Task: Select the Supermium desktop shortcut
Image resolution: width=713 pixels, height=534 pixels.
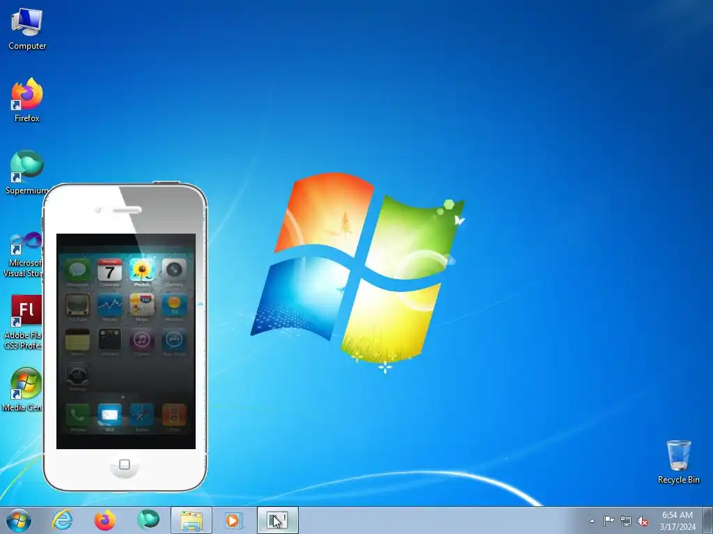Action: (x=26, y=172)
